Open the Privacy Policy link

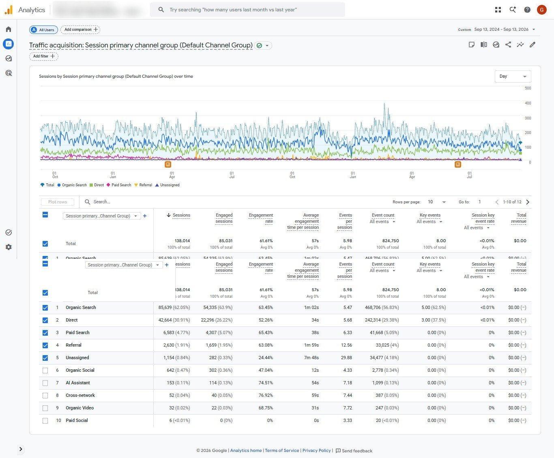317,451
